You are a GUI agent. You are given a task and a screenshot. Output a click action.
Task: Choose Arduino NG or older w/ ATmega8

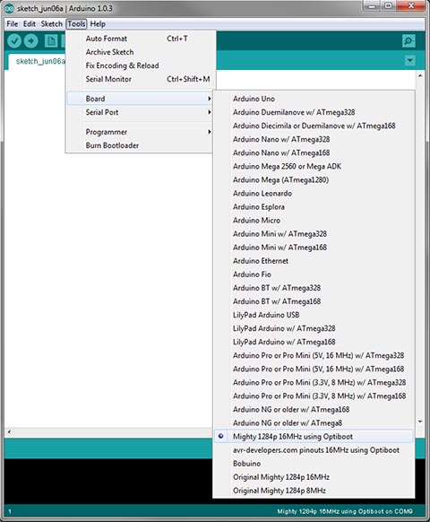(x=314, y=423)
